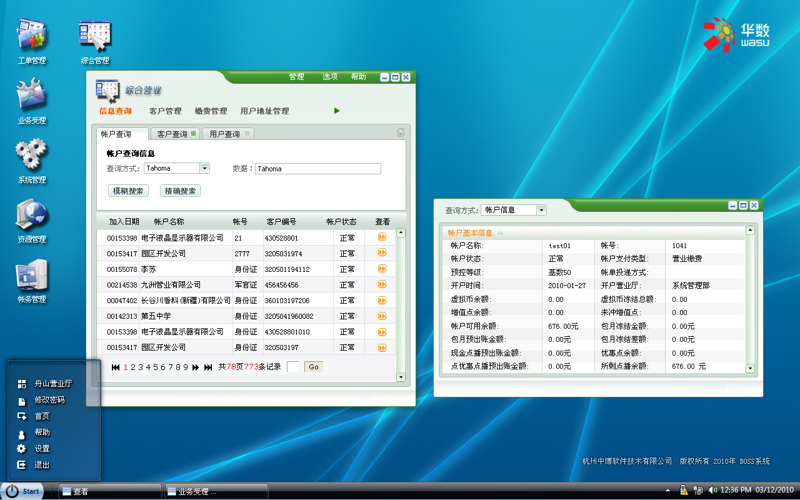View details for account 00153398 number 21
Screen dimensions: 800x500
pos(382,237)
